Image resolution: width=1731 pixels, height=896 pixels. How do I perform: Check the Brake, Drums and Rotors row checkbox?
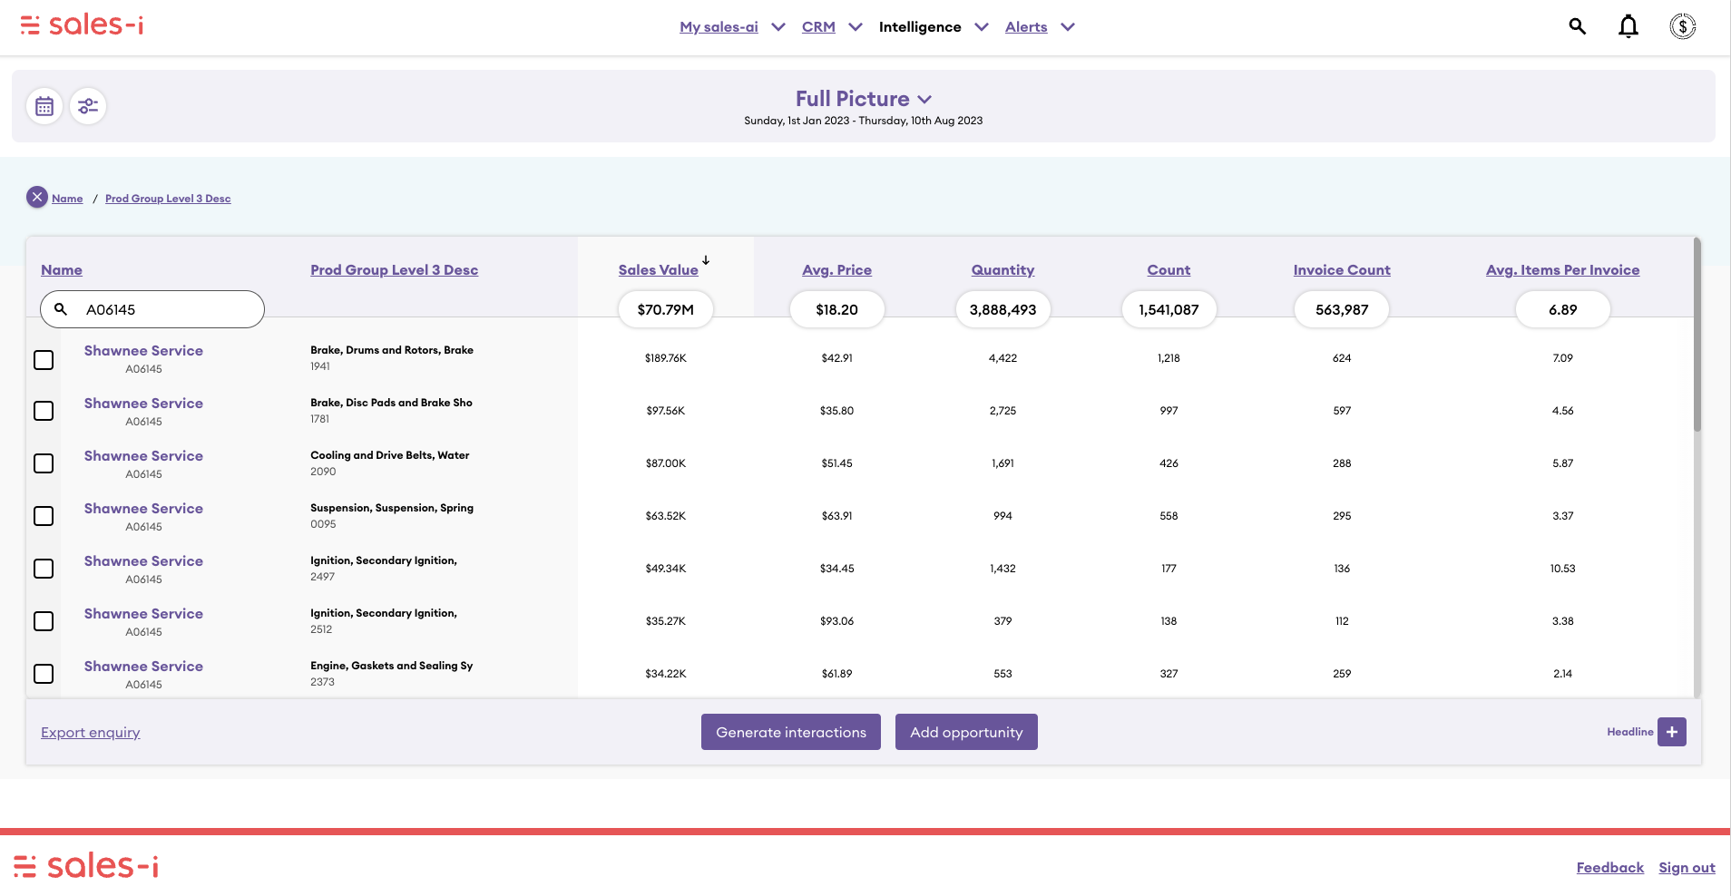44,360
